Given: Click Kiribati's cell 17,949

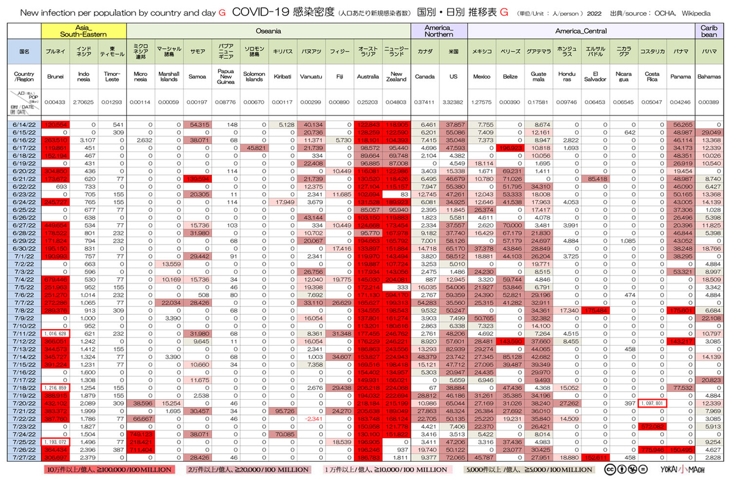Looking at the screenshot, I should (284, 202).
